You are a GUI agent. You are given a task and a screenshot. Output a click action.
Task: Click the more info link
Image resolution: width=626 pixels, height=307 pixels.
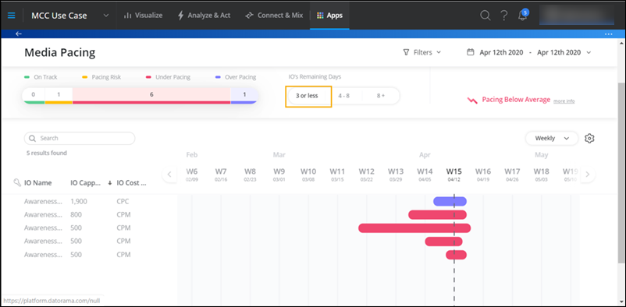(564, 101)
